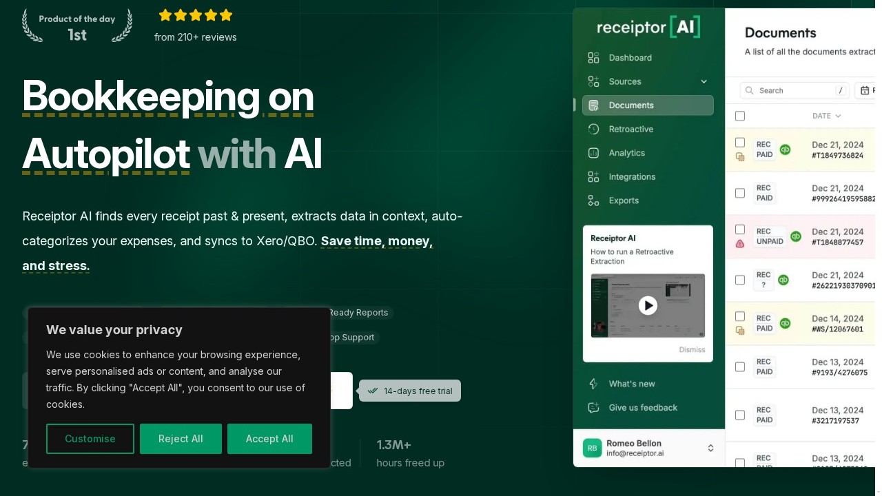This screenshot has height=496, width=882.
Task: Click the Give us feedback icon
Action: point(593,408)
